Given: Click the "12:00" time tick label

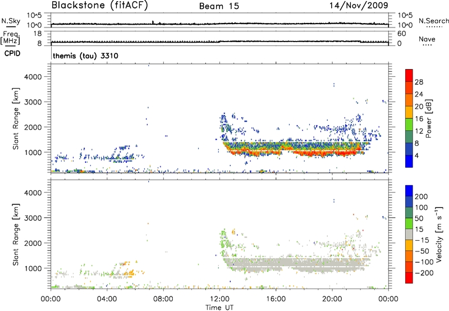Looking at the screenshot, I should click(x=219, y=299).
